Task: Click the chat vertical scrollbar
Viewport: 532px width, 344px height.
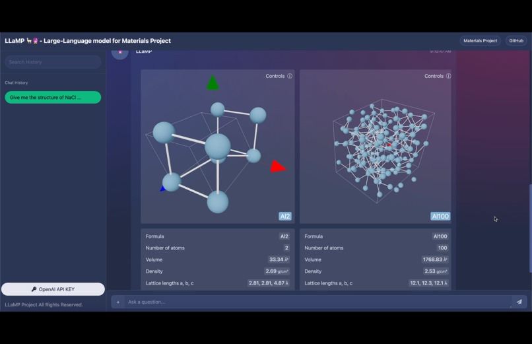Action: (530, 228)
